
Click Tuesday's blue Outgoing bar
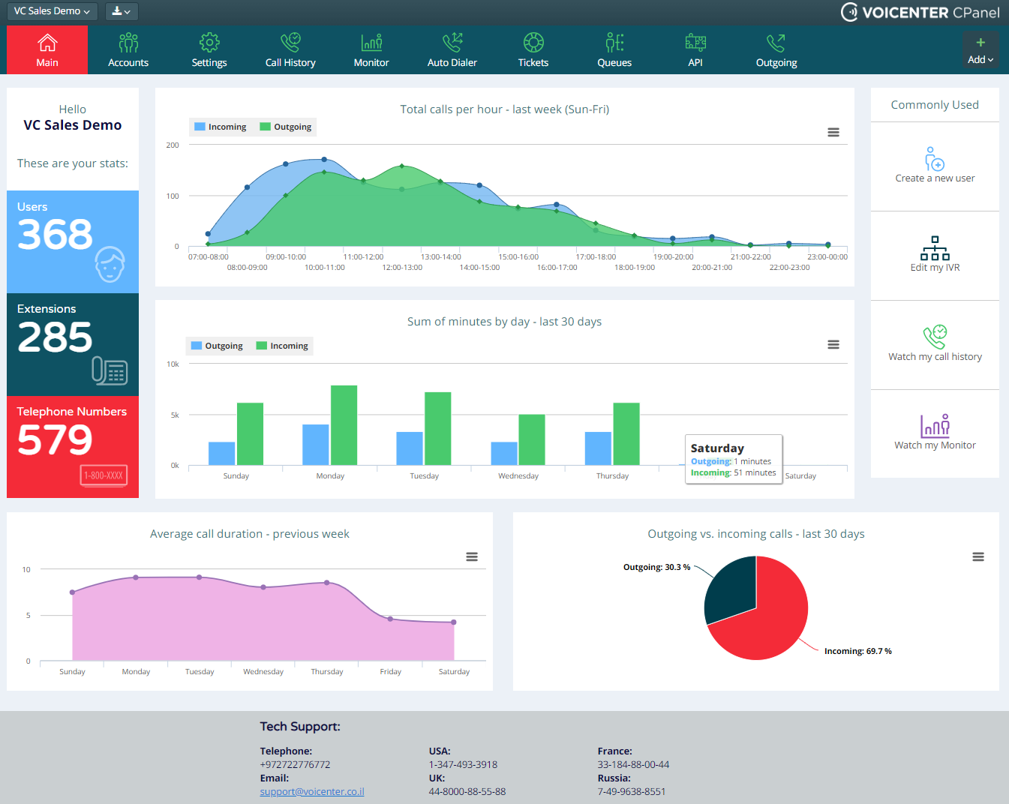point(410,448)
